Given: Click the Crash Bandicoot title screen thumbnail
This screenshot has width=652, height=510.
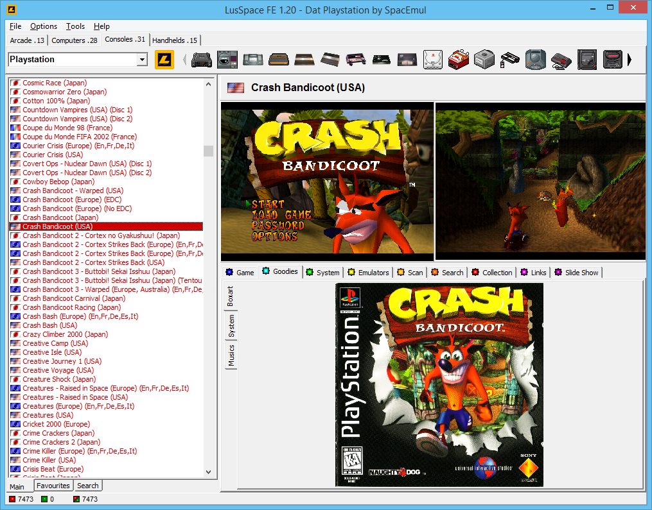Looking at the screenshot, I should point(327,182).
